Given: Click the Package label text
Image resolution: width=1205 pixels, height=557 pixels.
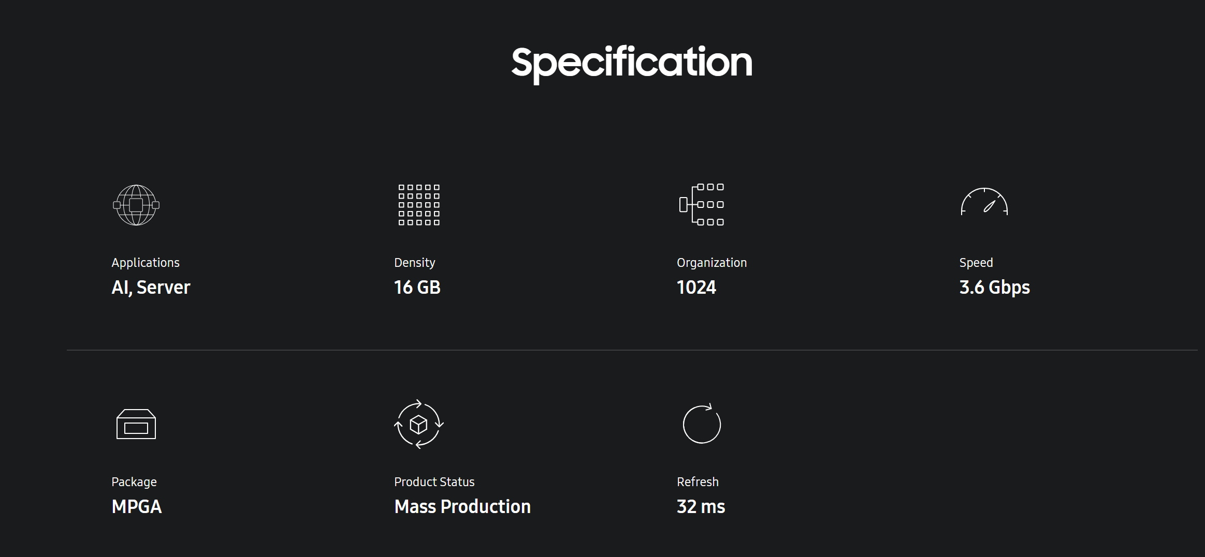Looking at the screenshot, I should pos(134,482).
